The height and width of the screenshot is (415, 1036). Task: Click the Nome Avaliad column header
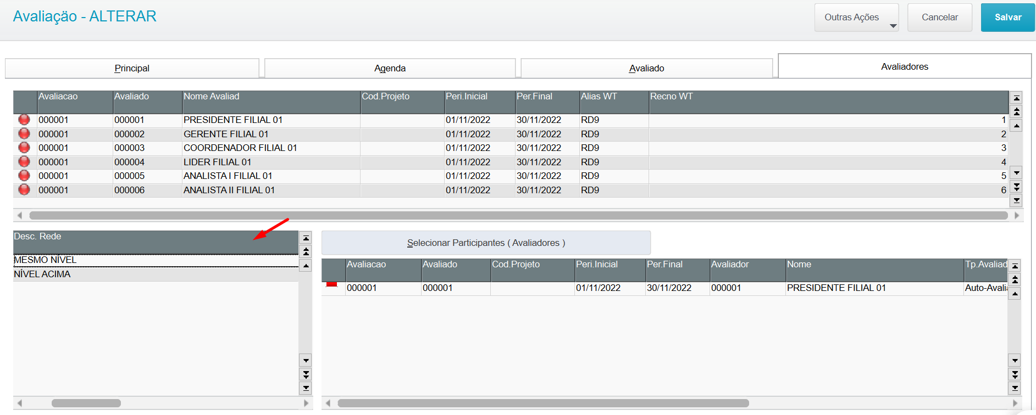(271, 102)
